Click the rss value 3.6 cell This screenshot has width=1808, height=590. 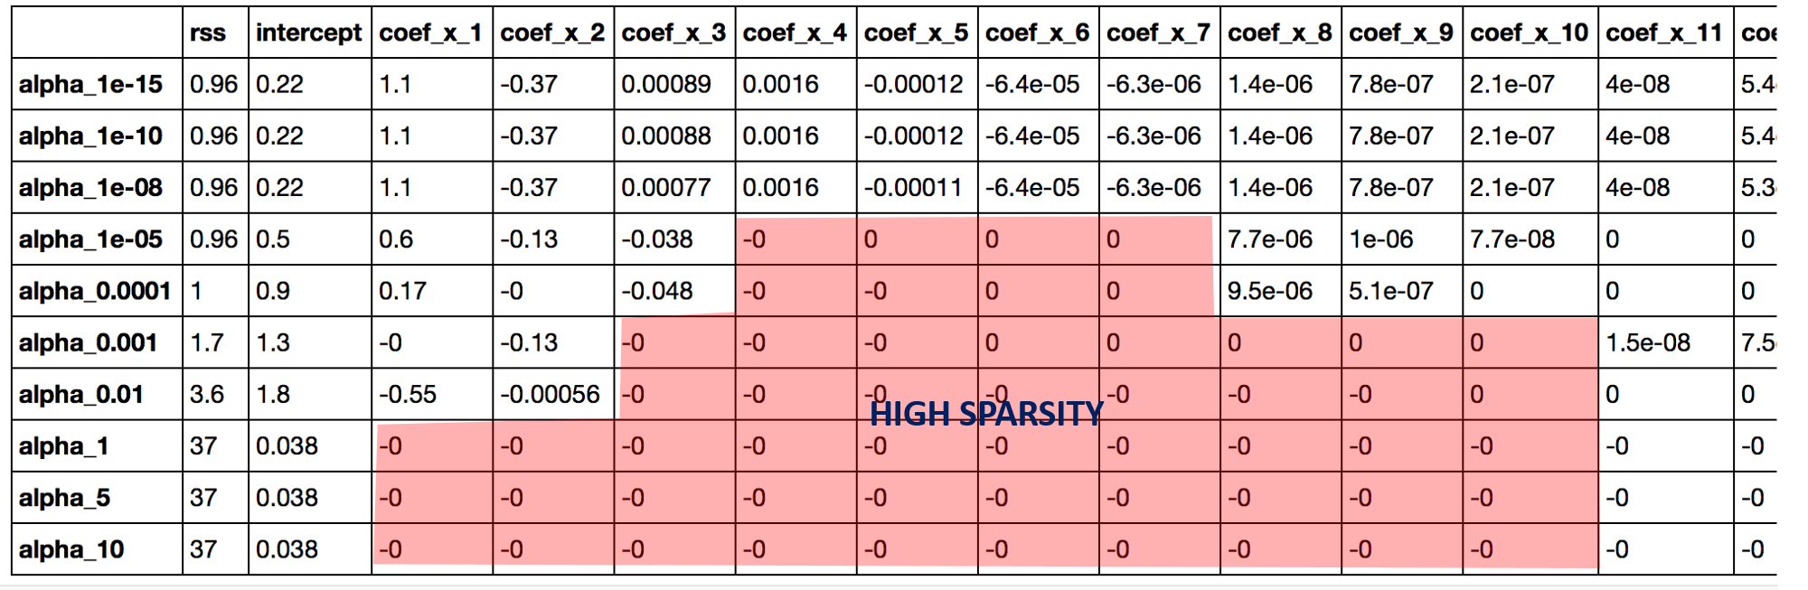pyautogui.click(x=207, y=395)
